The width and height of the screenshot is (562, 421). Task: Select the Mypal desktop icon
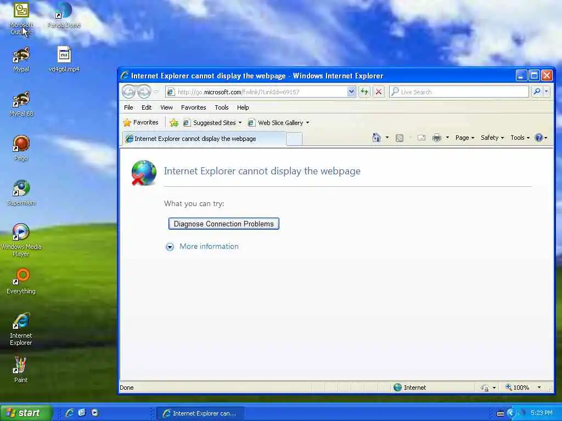(x=21, y=59)
